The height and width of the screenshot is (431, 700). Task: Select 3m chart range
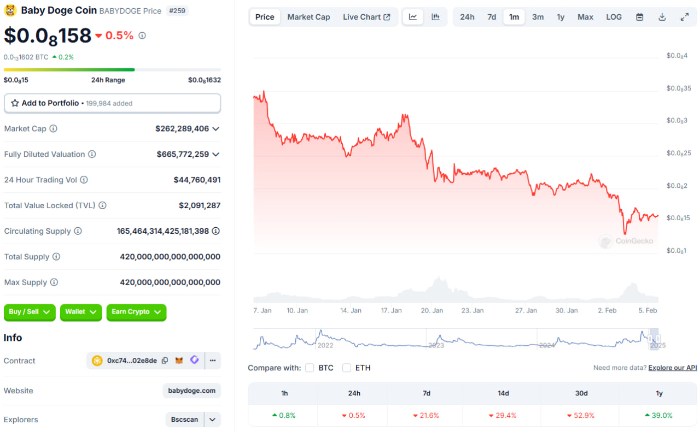[x=538, y=17]
